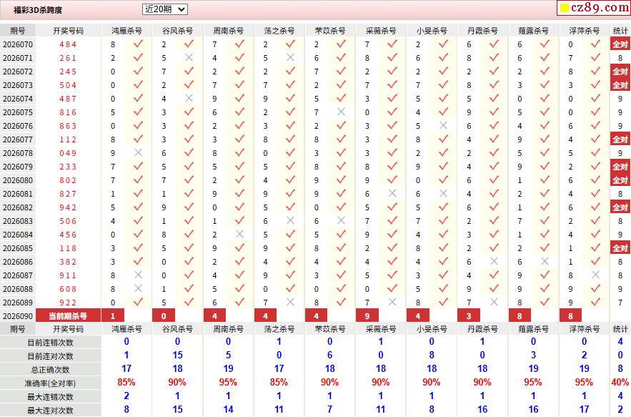
Task: Click the 全对 badge in row 2026070
Action: (x=620, y=44)
